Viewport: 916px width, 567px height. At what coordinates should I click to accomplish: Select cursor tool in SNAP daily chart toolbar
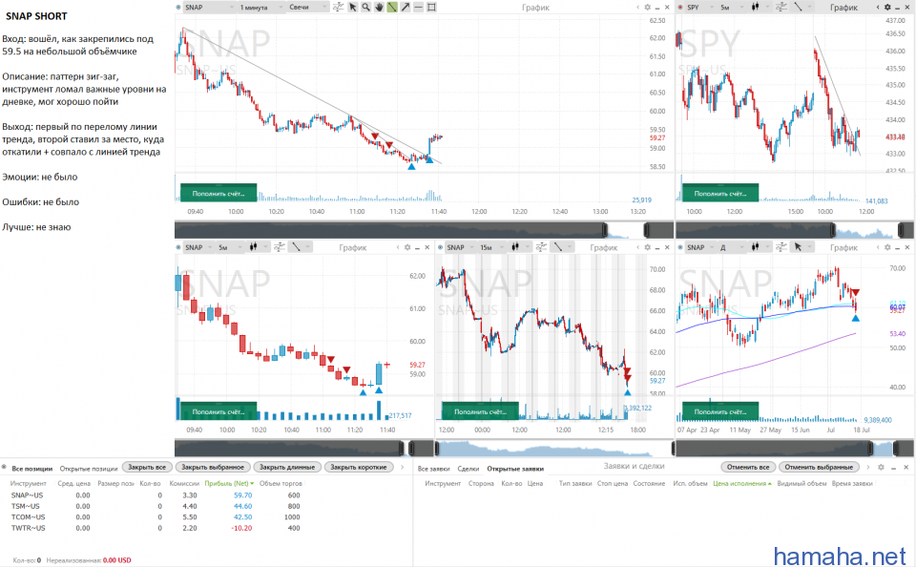(x=798, y=247)
